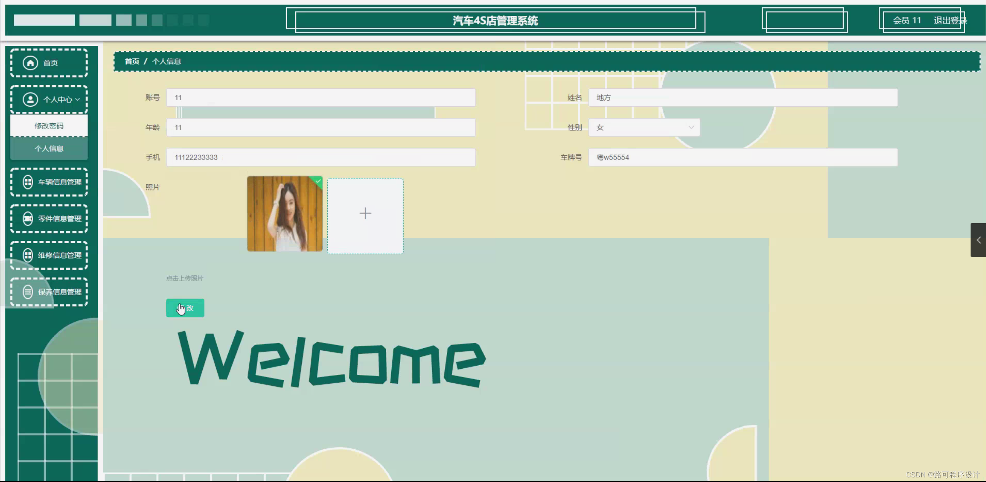Click the plus icon to upload photo
This screenshot has height=482, width=986.
365,213
